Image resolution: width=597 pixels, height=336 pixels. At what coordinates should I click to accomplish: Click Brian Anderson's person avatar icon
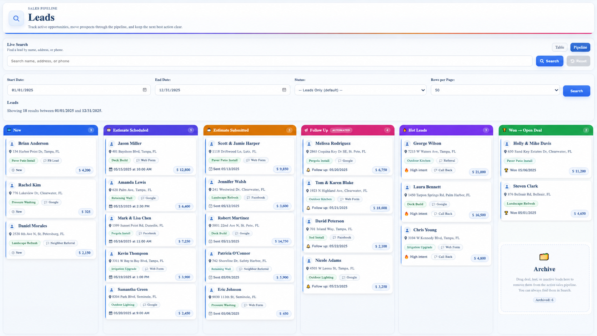12,144
